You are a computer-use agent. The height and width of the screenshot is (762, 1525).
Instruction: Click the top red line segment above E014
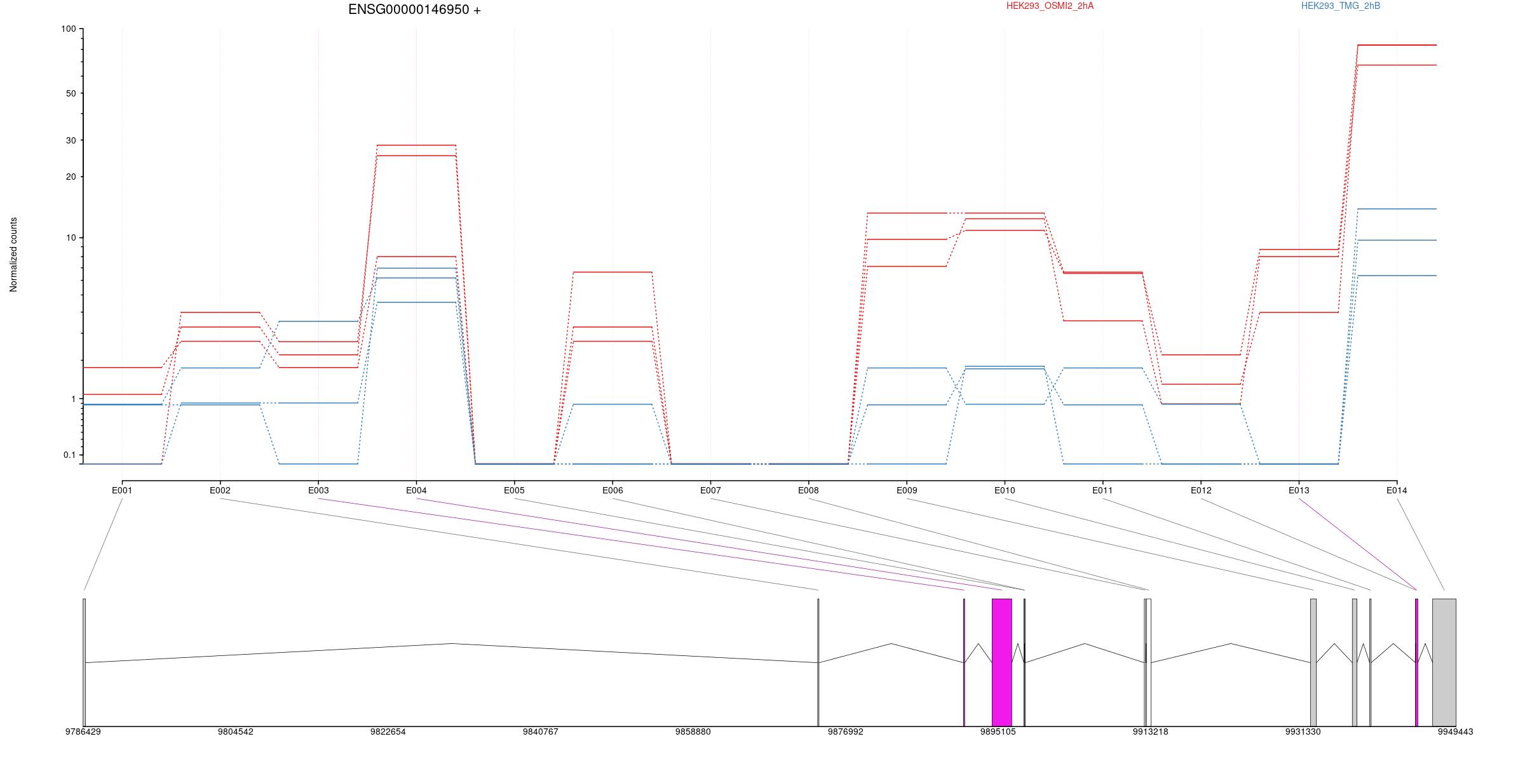[x=1397, y=45]
